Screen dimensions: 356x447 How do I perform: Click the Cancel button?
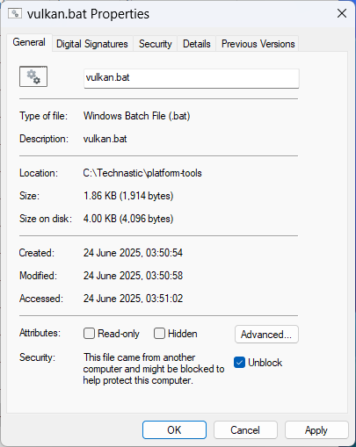(x=245, y=430)
